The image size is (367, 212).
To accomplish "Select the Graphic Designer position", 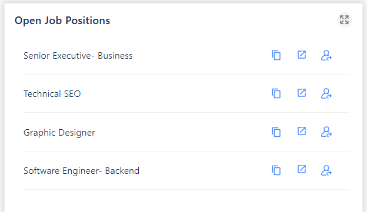I will [x=59, y=133].
